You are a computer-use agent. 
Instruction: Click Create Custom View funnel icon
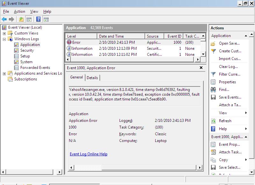coord(213,51)
